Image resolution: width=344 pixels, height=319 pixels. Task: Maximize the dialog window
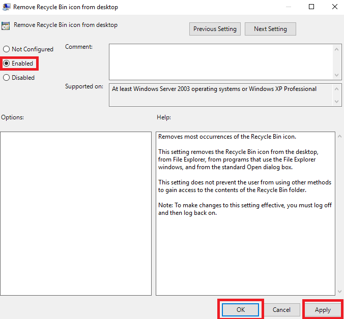coord(311,7)
